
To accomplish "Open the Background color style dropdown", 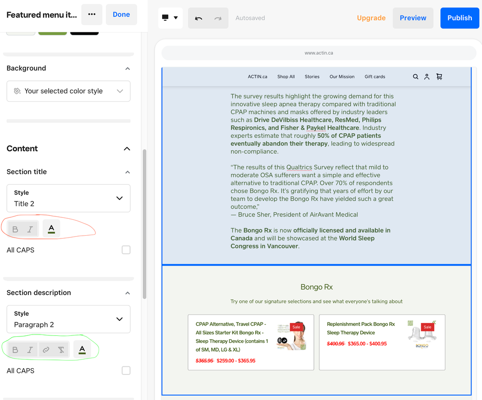I will pyautogui.click(x=69, y=91).
